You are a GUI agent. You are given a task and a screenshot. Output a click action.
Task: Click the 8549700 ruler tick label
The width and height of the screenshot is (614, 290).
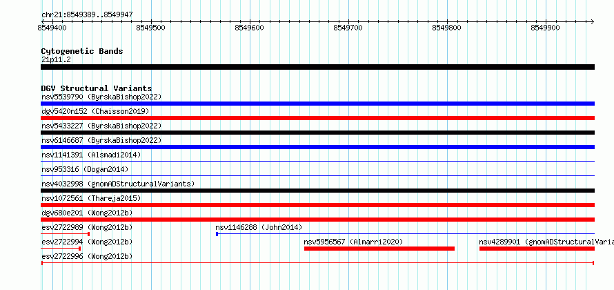(x=348, y=28)
